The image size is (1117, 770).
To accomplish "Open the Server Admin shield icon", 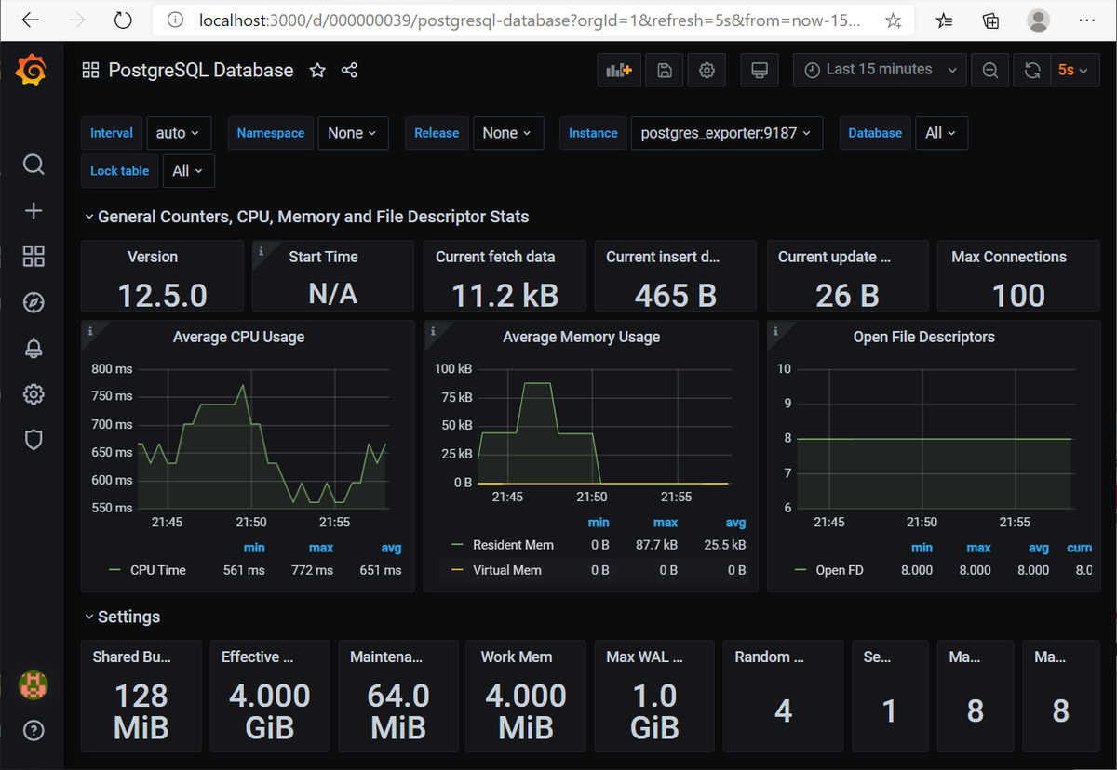I will point(34,440).
